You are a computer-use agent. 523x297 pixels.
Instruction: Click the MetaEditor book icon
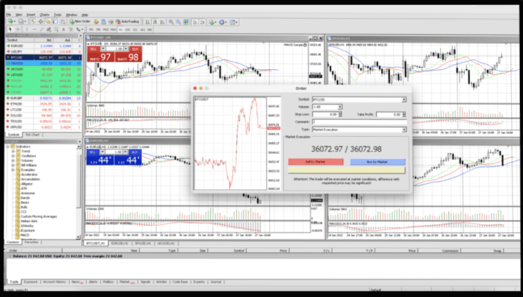click(x=96, y=21)
